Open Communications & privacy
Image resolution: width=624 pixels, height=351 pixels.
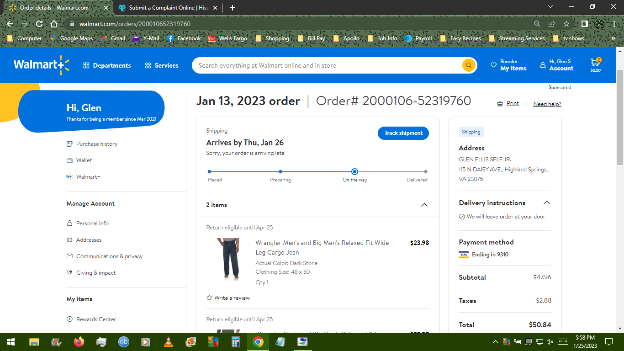[x=109, y=256]
